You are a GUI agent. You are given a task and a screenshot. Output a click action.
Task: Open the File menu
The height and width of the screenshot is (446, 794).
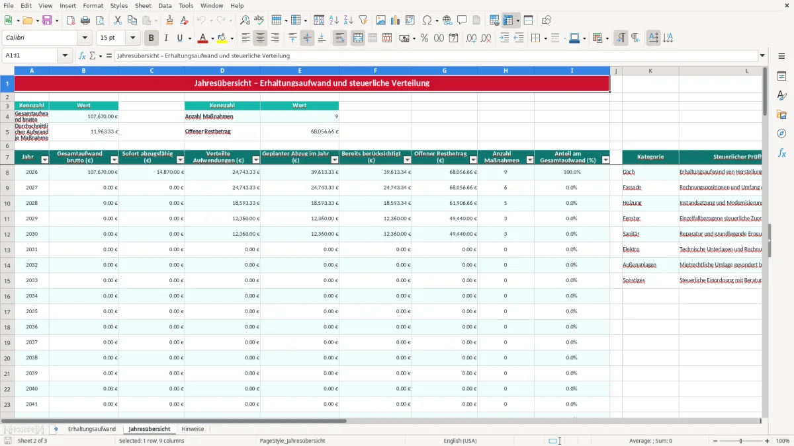coord(8,5)
